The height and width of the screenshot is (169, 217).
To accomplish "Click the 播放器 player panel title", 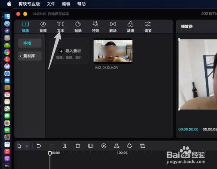I will click(187, 26).
